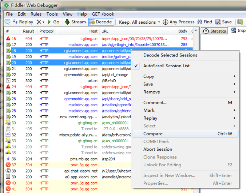This screenshot has height=193, width=246.
Task: Expand the Save submenu in context menu
Action: (x=185, y=84)
